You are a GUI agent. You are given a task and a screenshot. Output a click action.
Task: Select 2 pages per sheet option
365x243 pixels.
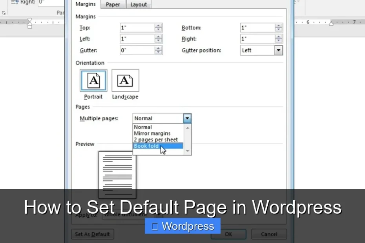158,140
